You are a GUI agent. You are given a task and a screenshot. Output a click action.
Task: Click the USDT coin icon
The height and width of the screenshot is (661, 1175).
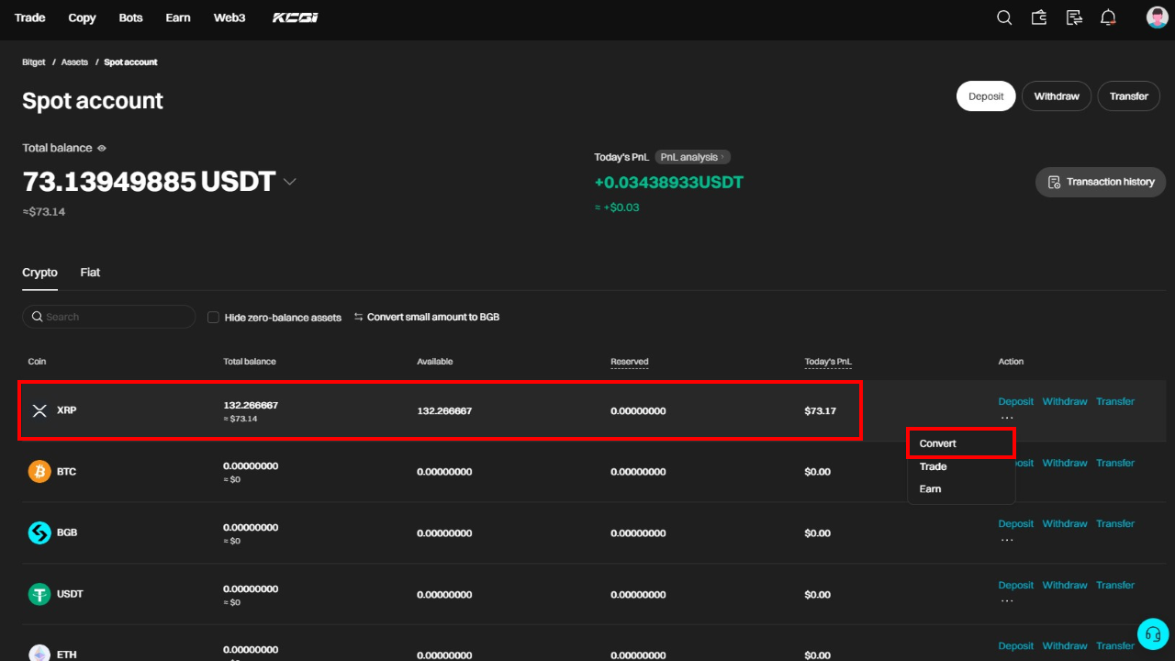click(39, 594)
